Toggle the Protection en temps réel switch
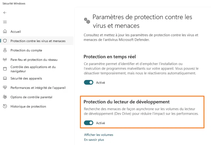211x145 pixels. 89,83
